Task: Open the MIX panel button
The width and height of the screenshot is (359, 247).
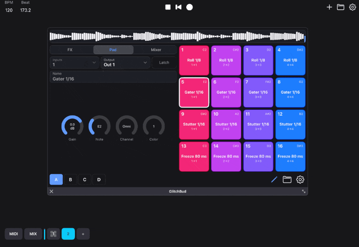Action: point(33,234)
